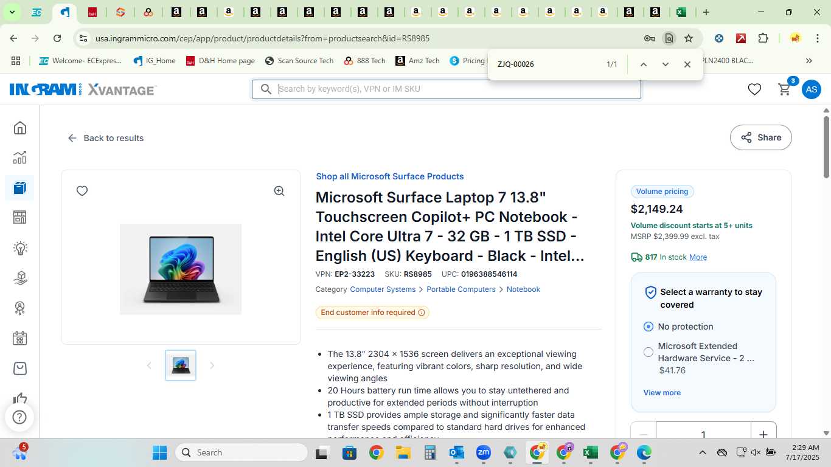
Task: Open the wishlist heart in the header
Action: [754, 89]
